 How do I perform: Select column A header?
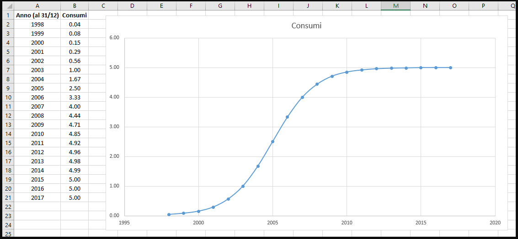pos(37,6)
